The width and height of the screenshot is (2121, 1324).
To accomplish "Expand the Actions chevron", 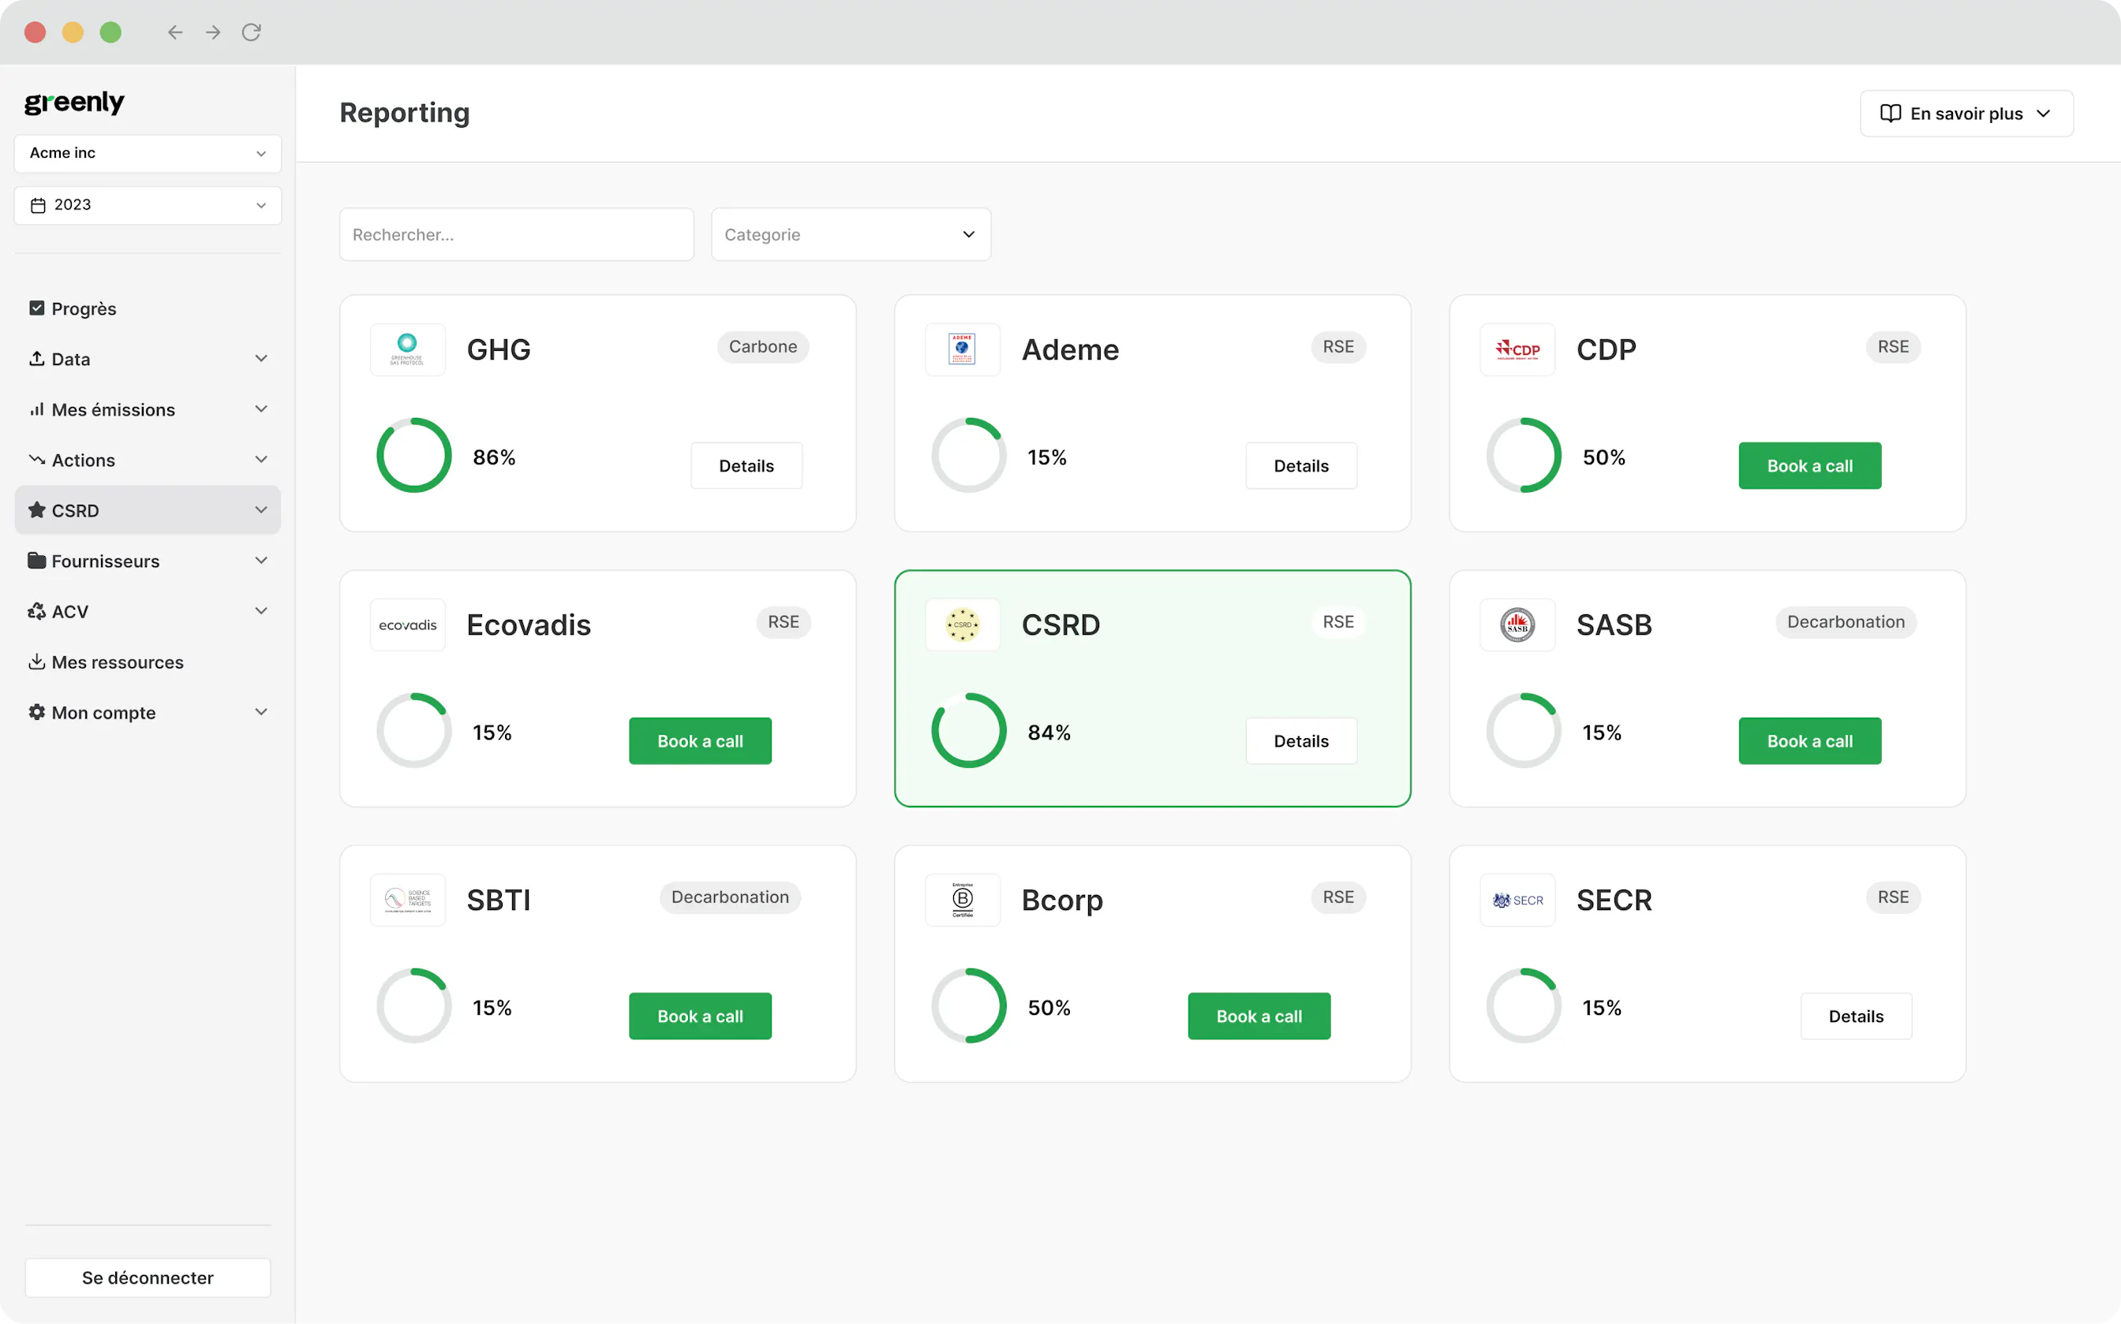I will pos(261,459).
